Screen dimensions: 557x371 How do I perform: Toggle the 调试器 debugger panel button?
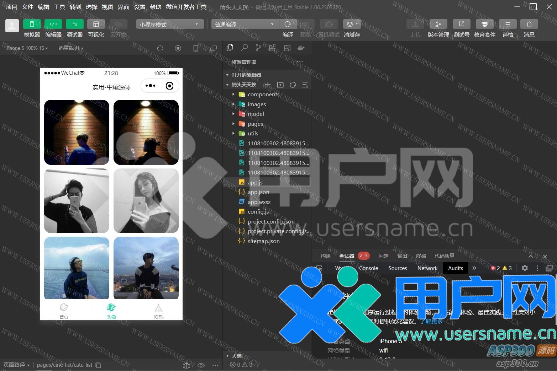pos(74,24)
